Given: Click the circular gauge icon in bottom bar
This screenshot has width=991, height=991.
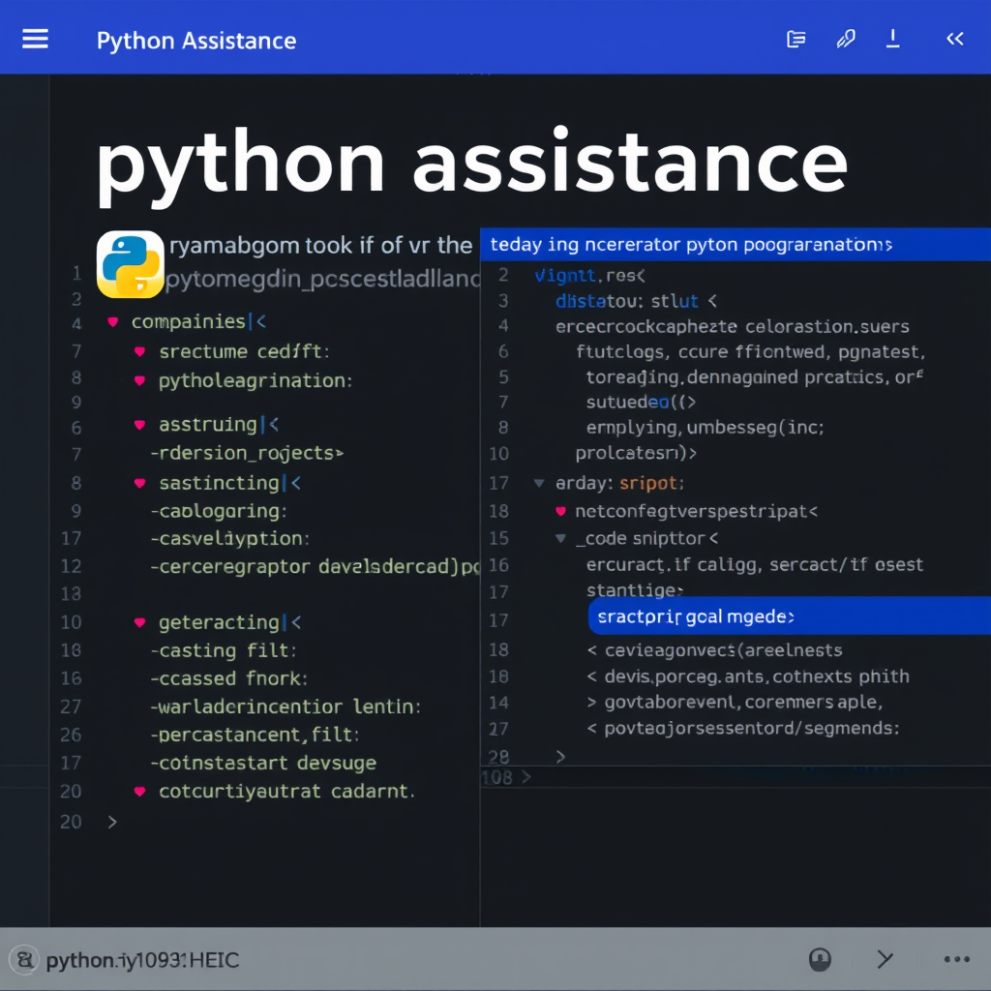Looking at the screenshot, I should [x=821, y=959].
